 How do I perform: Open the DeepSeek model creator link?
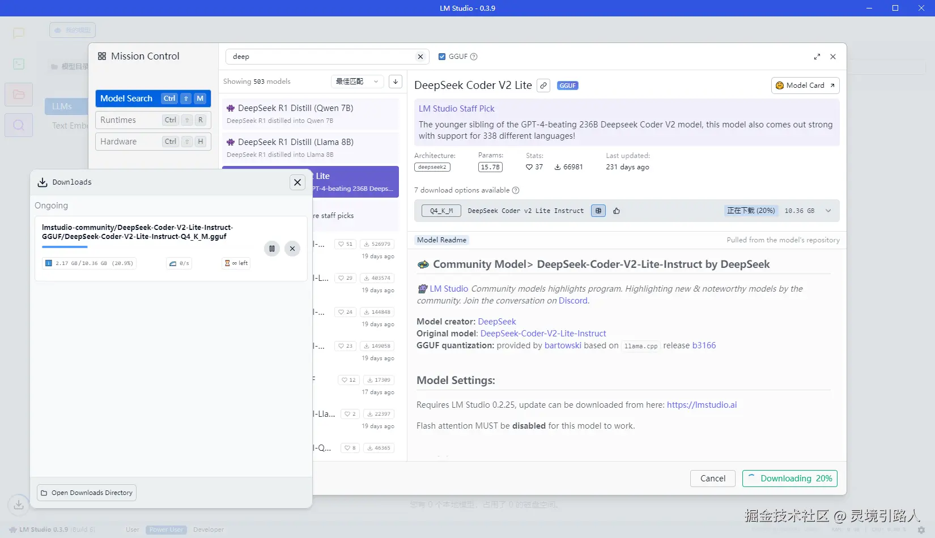click(497, 322)
